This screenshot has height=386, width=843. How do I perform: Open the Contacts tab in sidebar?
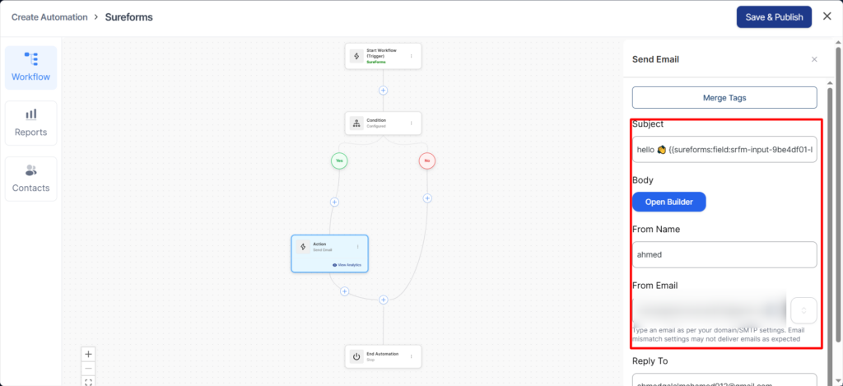pyautogui.click(x=30, y=179)
